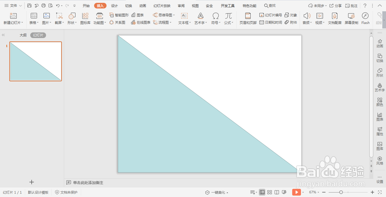Image resolution: width=386 pixels, height=197 pixels.
Task: Insert a Flash file
Action: [x=365, y=19]
